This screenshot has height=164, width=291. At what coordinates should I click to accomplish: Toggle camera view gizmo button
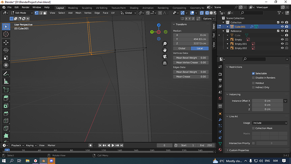pyautogui.click(x=164, y=56)
